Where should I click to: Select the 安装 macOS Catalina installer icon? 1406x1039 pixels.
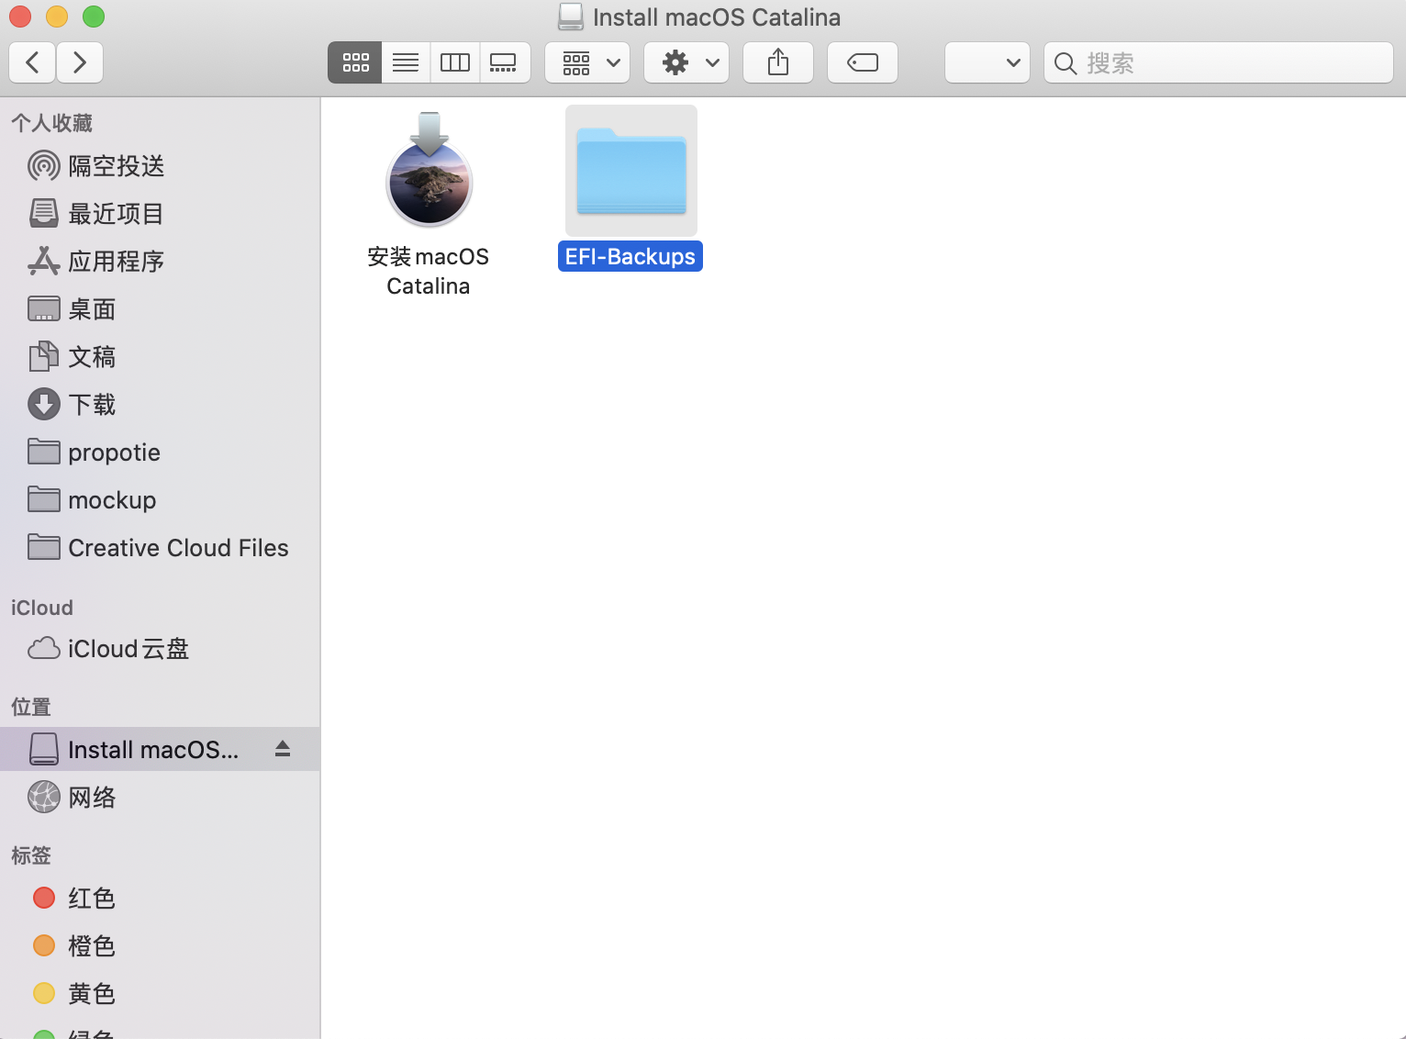429,171
